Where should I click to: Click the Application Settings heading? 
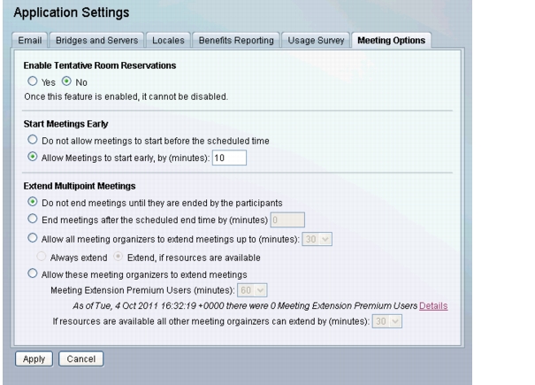pyautogui.click(x=72, y=12)
